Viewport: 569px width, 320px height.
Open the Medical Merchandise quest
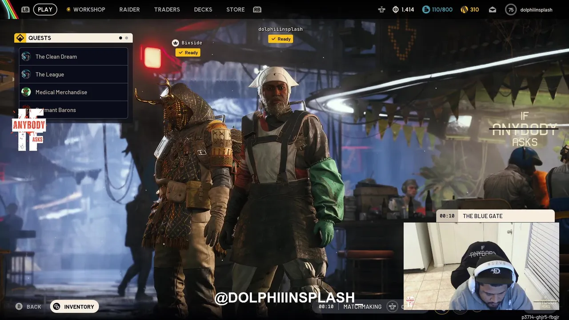click(x=73, y=92)
